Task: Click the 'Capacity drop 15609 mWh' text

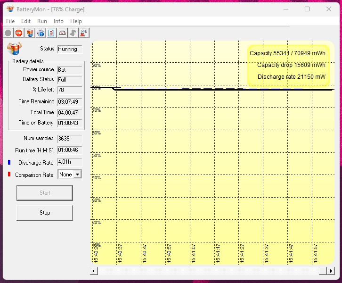Action: coord(291,65)
